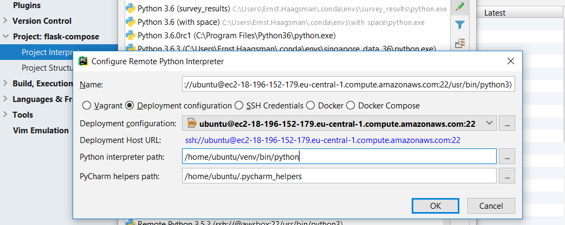Browse for deployment configuration with ellipsis button
Image resolution: width=565 pixels, height=225 pixels.
507,124
